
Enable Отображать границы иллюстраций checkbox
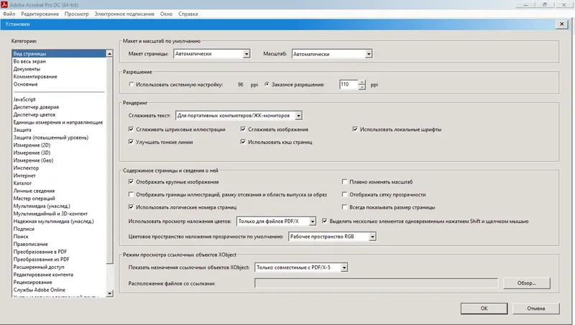pyautogui.click(x=131, y=194)
